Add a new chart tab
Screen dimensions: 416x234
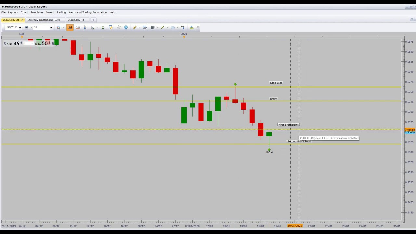pyautogui.click(x=93, y=20)
